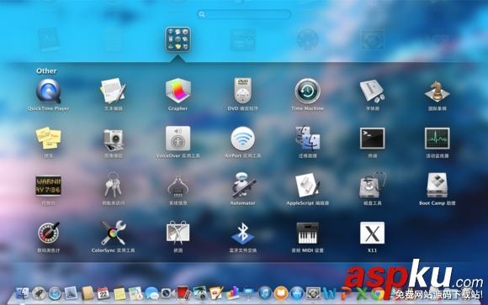The width and height of the screenshot is (488, 305).
Task: Launch Boot Camp Assistant
Action: click(437, 186)
